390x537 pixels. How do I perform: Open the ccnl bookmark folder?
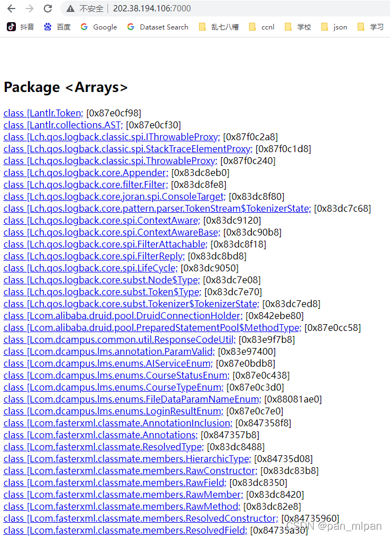tap(262, 27)
